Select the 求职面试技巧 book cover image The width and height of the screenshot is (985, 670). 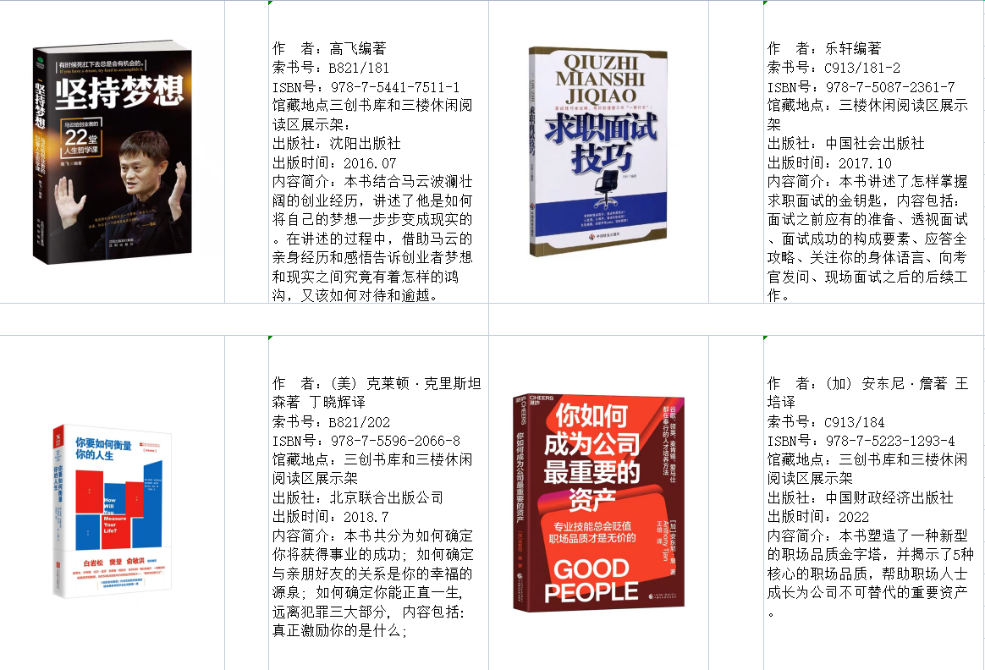(x=597, y=151)
